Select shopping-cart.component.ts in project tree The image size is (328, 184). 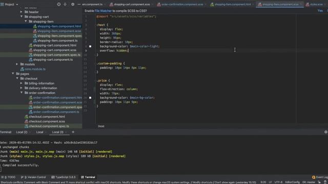tap(53, 59)
